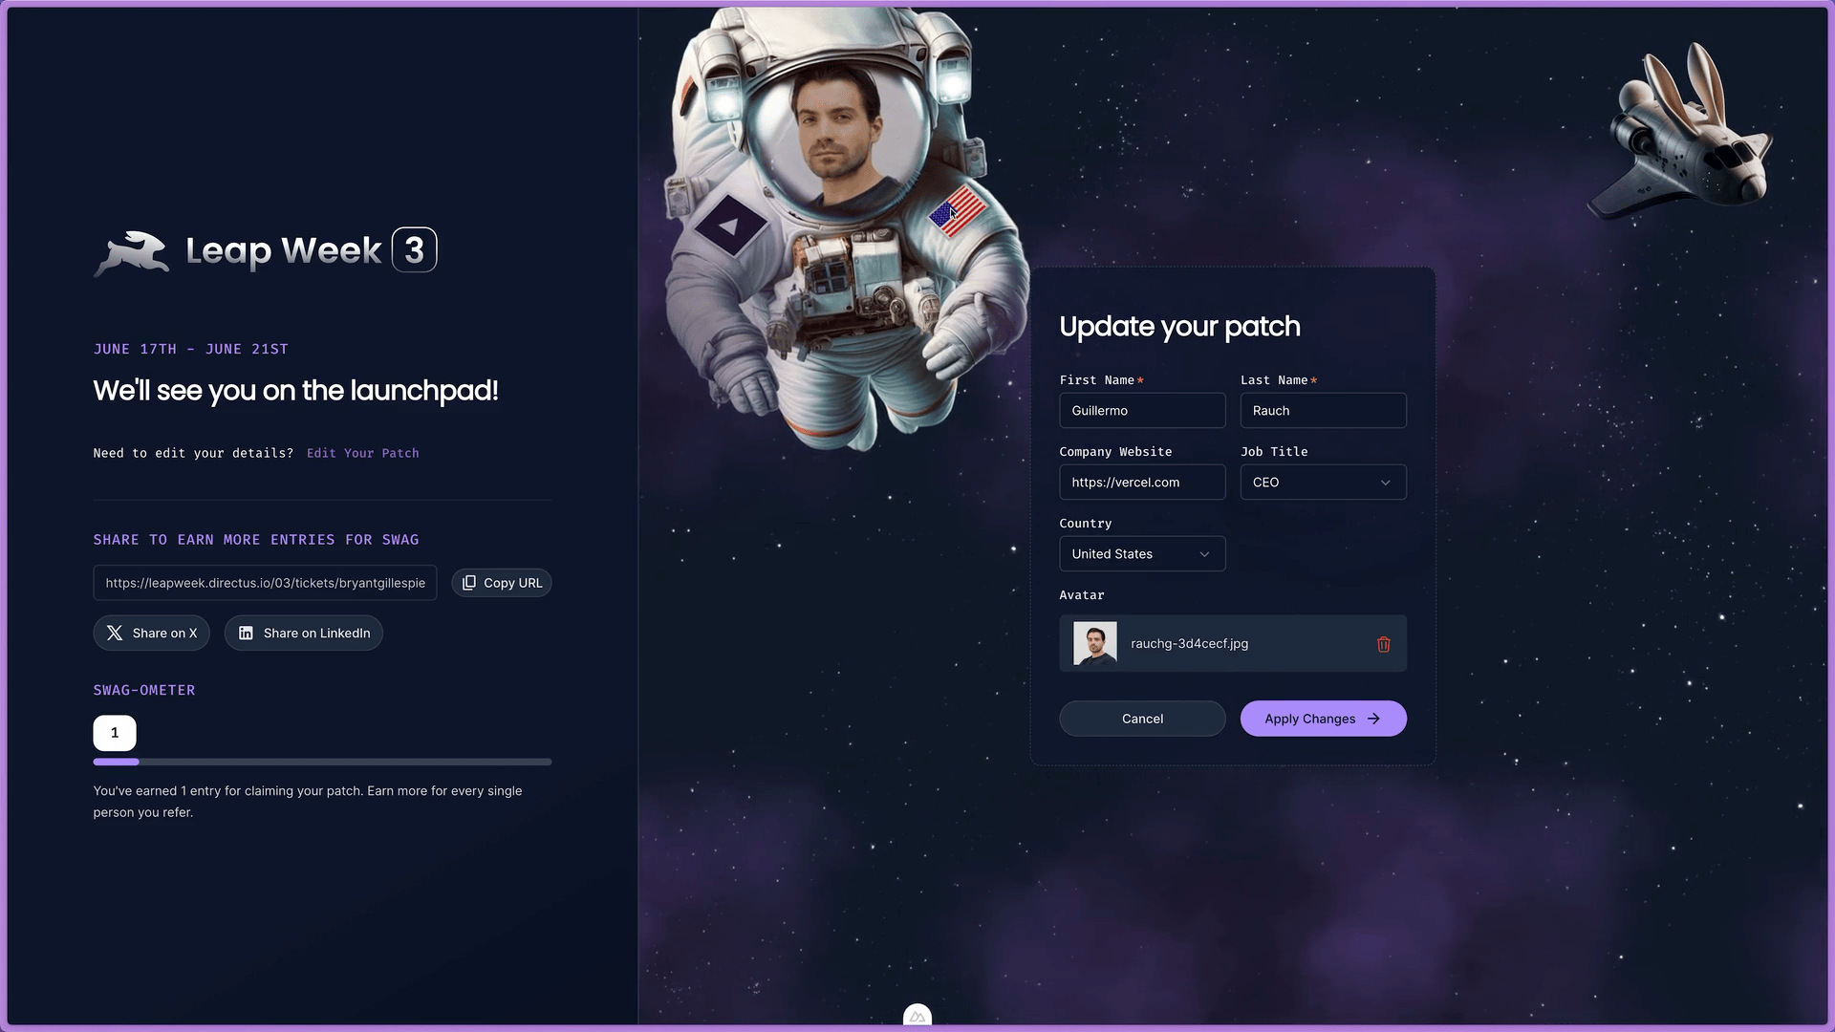Click Share on LinkedIn button
Screen dimensions: 1835x1032
pos(304,634)
